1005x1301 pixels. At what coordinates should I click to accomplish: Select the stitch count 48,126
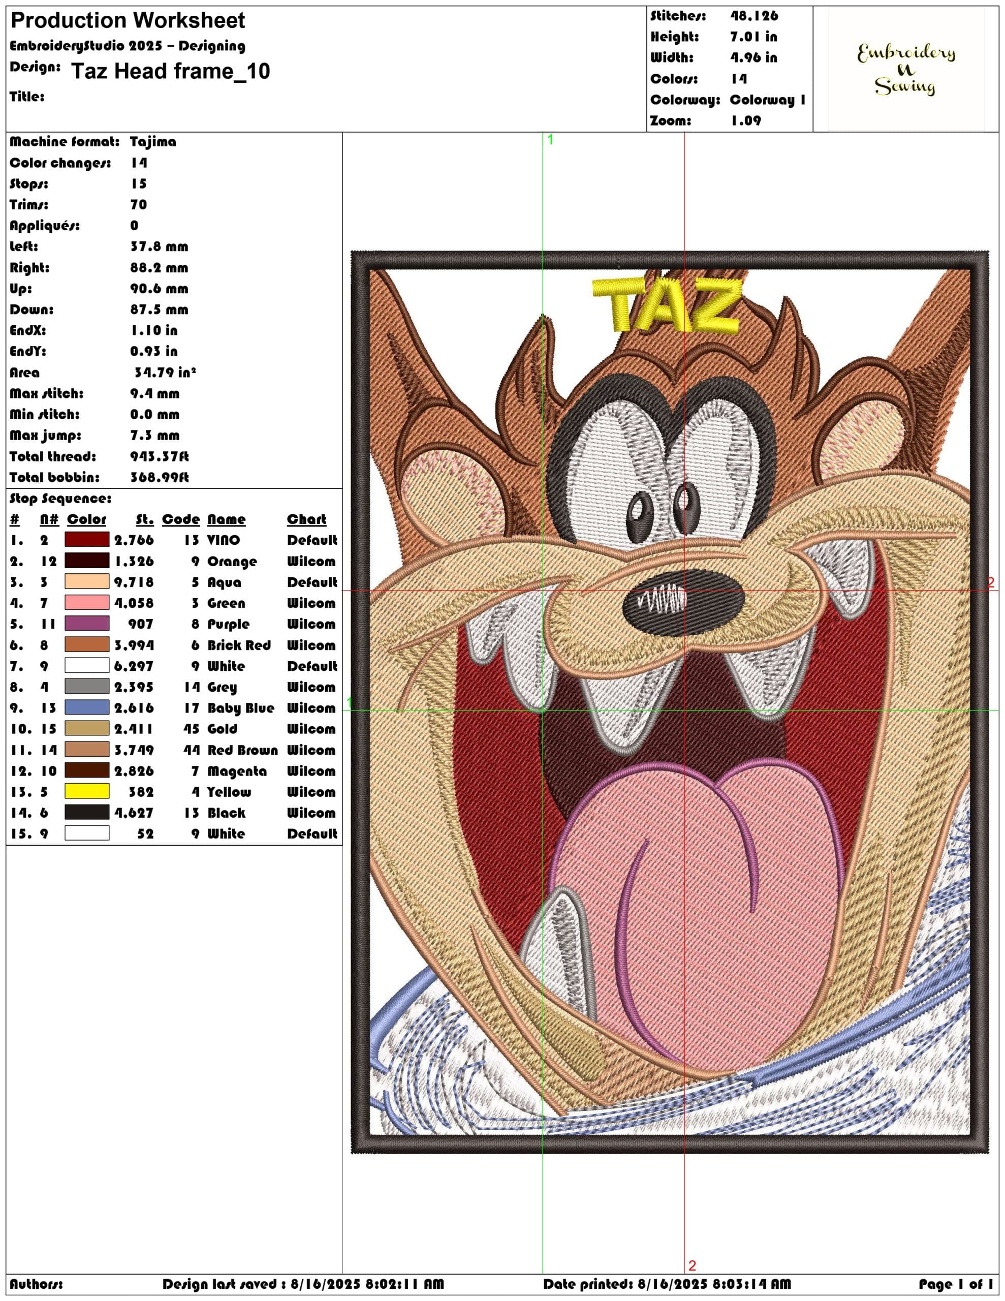pyautogui.click(x=754, y=15)
